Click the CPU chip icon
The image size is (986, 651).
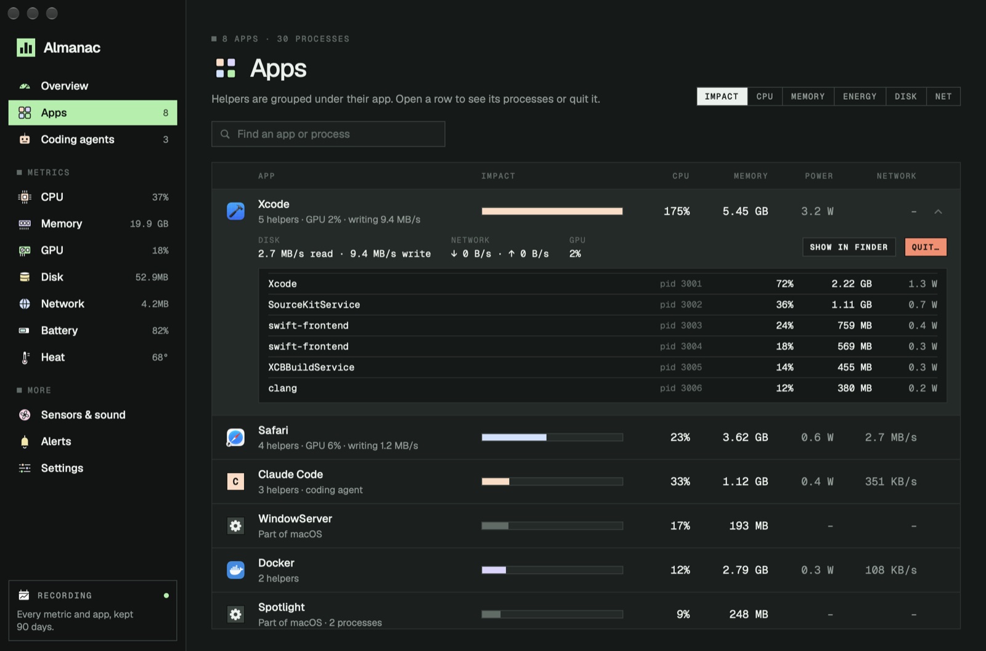[25, 197]
